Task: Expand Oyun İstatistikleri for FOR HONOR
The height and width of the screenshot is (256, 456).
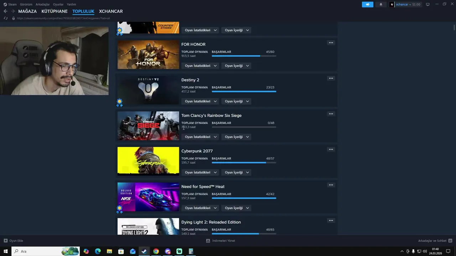Action: click(x=201, y=66)
